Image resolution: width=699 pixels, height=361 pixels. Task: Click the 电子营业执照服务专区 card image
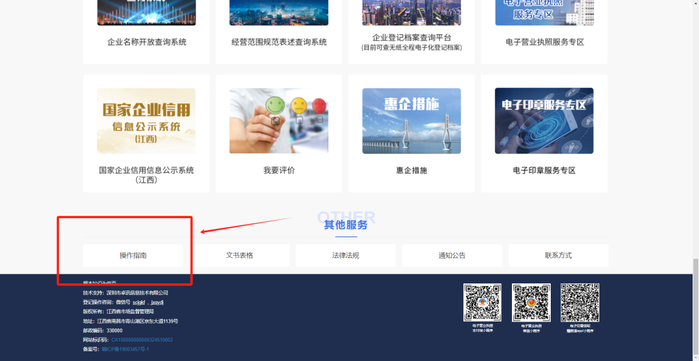pyautogui.click(x=544, y=12)
